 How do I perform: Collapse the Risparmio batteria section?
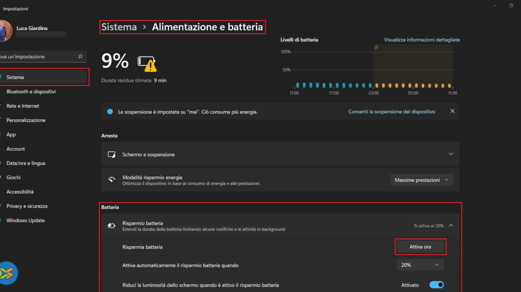tap(450, 226)
